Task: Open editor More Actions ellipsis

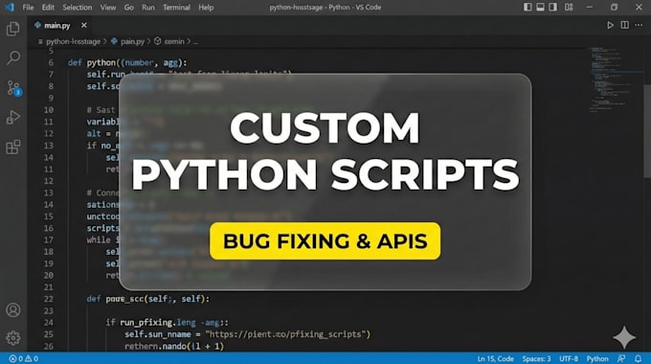Action: point(639,25)
